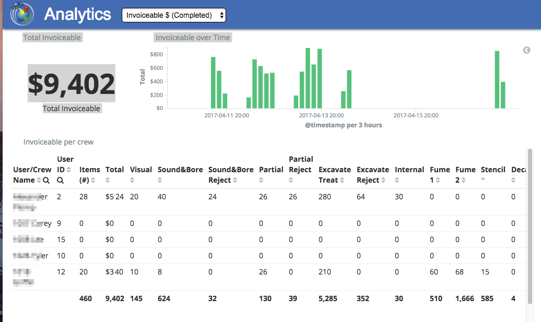Click Internal value 30 for user 2
541x322 pixels.
coord(399,197)
